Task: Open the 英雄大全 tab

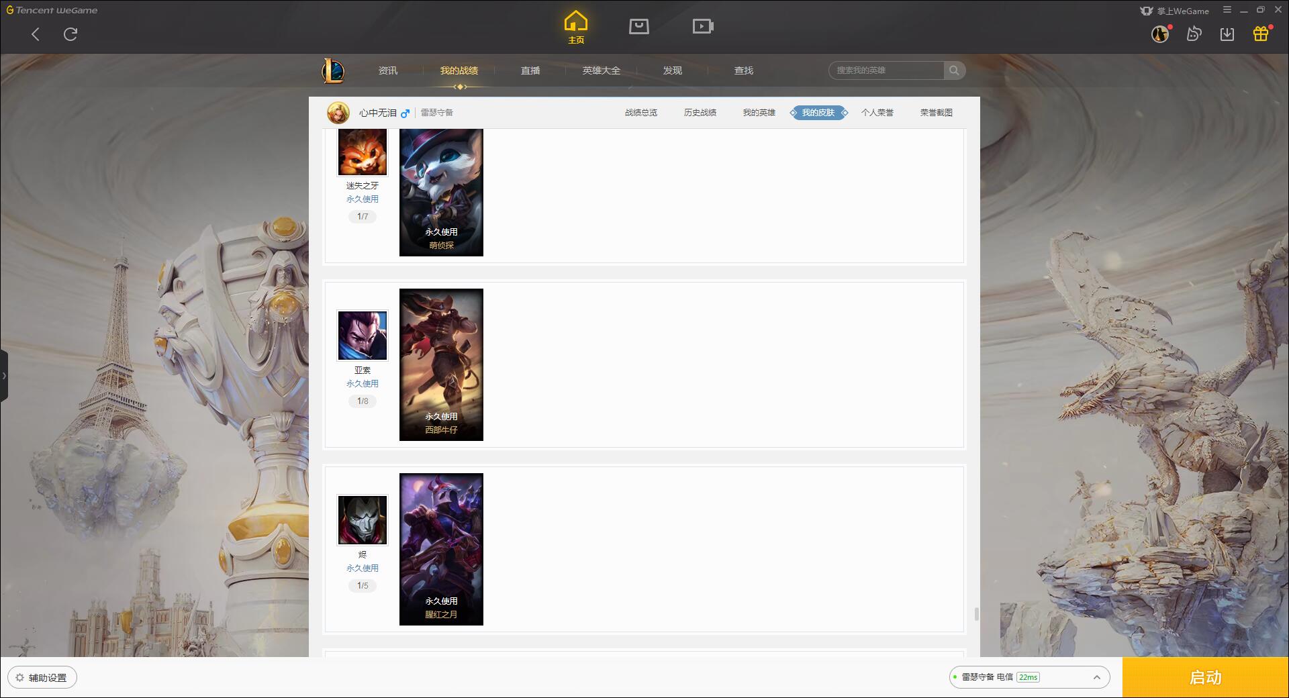Action: 602,70
